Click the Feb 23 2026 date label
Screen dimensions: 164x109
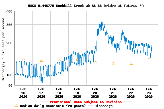point(149,93)
